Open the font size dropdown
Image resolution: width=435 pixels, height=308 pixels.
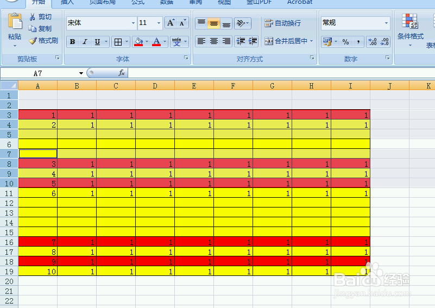tap(159, 23)
